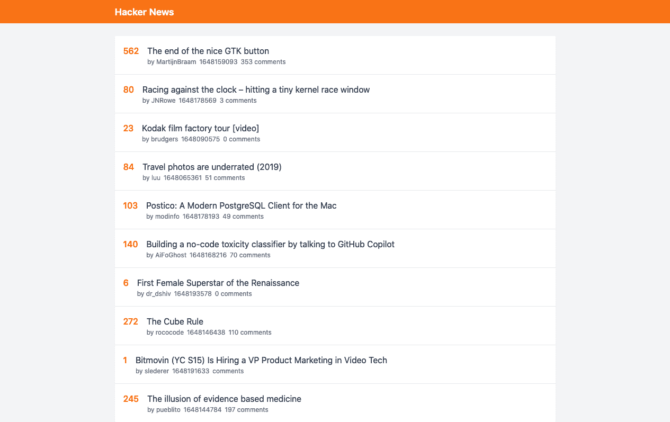This screenshot has height=422, width=670.
Task: Open 'The illusion of evidence based medicine'
Action: 224,399
